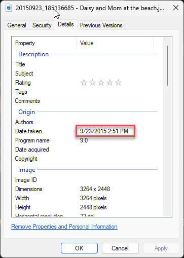Image resolution: width=184 pixels, height=258 pixels.
Task: Set rating to four stars
Action: (x=109, y=83)
